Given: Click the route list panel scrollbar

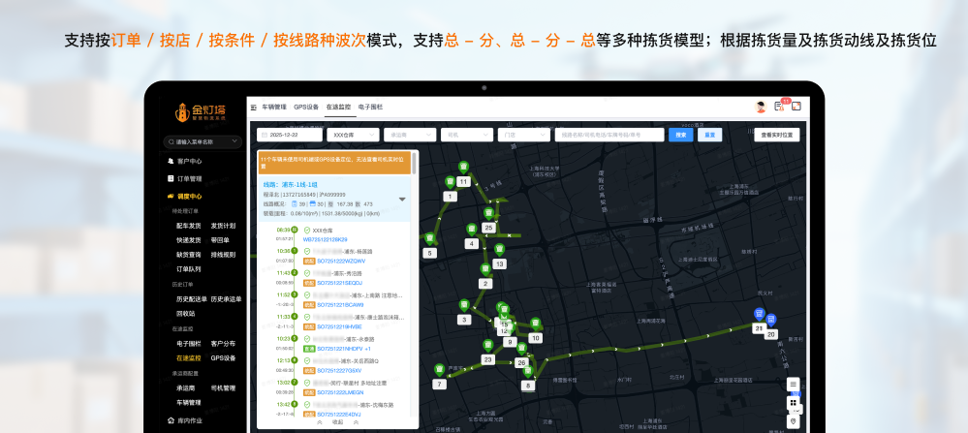Looking at the screenshot, I should (415, 163).
